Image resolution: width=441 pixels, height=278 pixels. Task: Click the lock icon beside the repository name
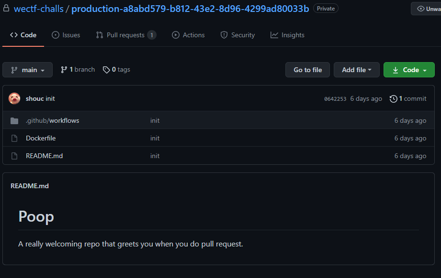pyautogui.click(x=6, y=9)
